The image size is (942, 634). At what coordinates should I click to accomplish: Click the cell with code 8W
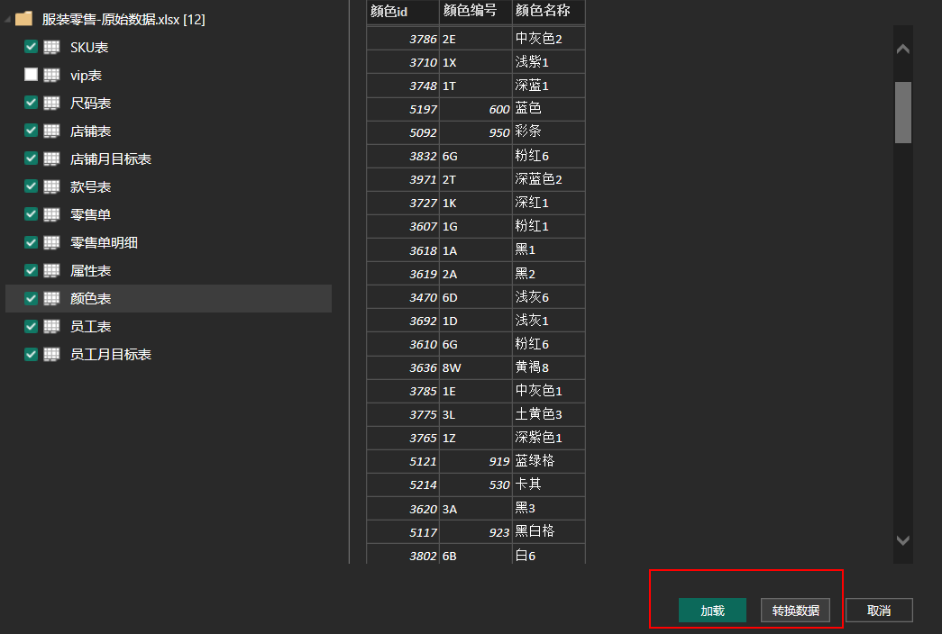476,367
